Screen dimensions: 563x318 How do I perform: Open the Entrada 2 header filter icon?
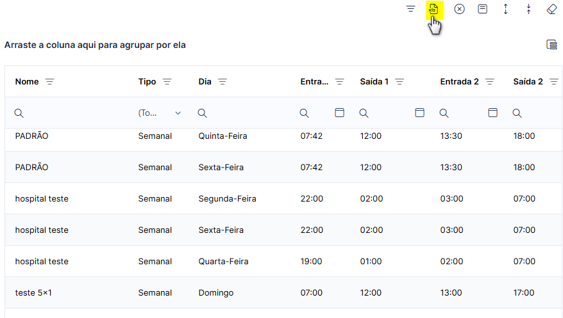tap(490, 82)
